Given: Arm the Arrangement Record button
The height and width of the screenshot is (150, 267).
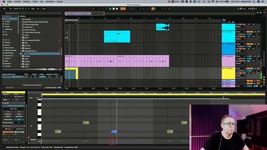Looking at the screenshot, I should [x=117, y=9].
